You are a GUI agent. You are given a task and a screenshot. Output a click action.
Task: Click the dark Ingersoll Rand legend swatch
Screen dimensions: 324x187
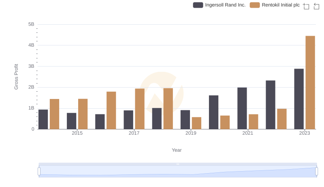click(x=198, y=5)
